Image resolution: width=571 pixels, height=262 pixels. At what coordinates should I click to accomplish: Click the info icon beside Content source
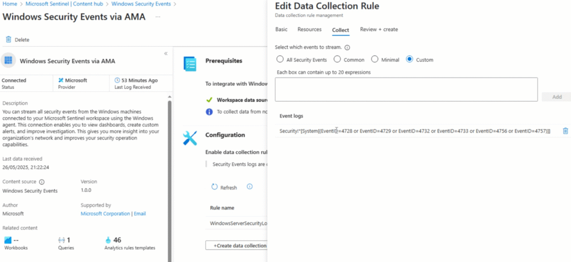tap(41, 182)
